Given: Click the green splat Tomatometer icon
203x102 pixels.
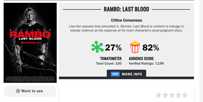Looking at the screenshot, I should (x=97, y=47).
